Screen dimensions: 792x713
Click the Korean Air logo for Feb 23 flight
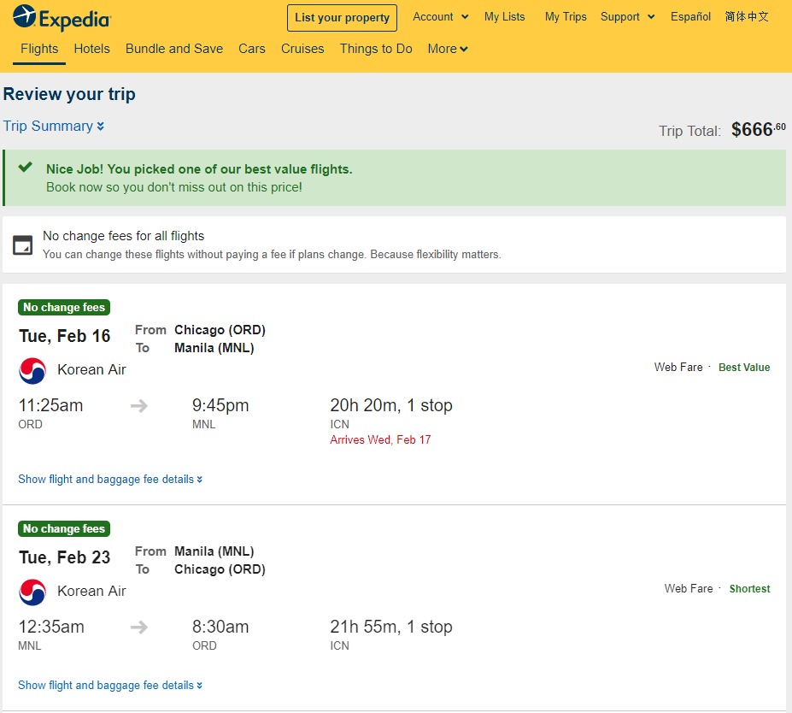pyautogui.click(x=32, y=592)
